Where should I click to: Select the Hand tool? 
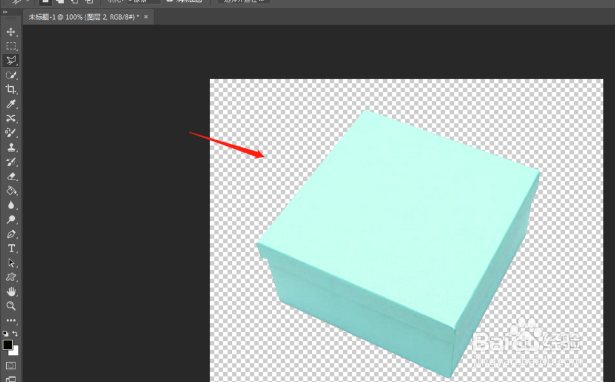pyautogui.click(x=11, y=292)
